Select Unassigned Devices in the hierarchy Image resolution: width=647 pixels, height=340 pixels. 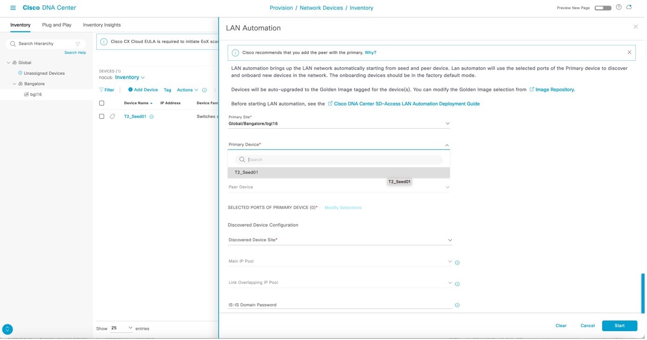click(x=45, y=73)
